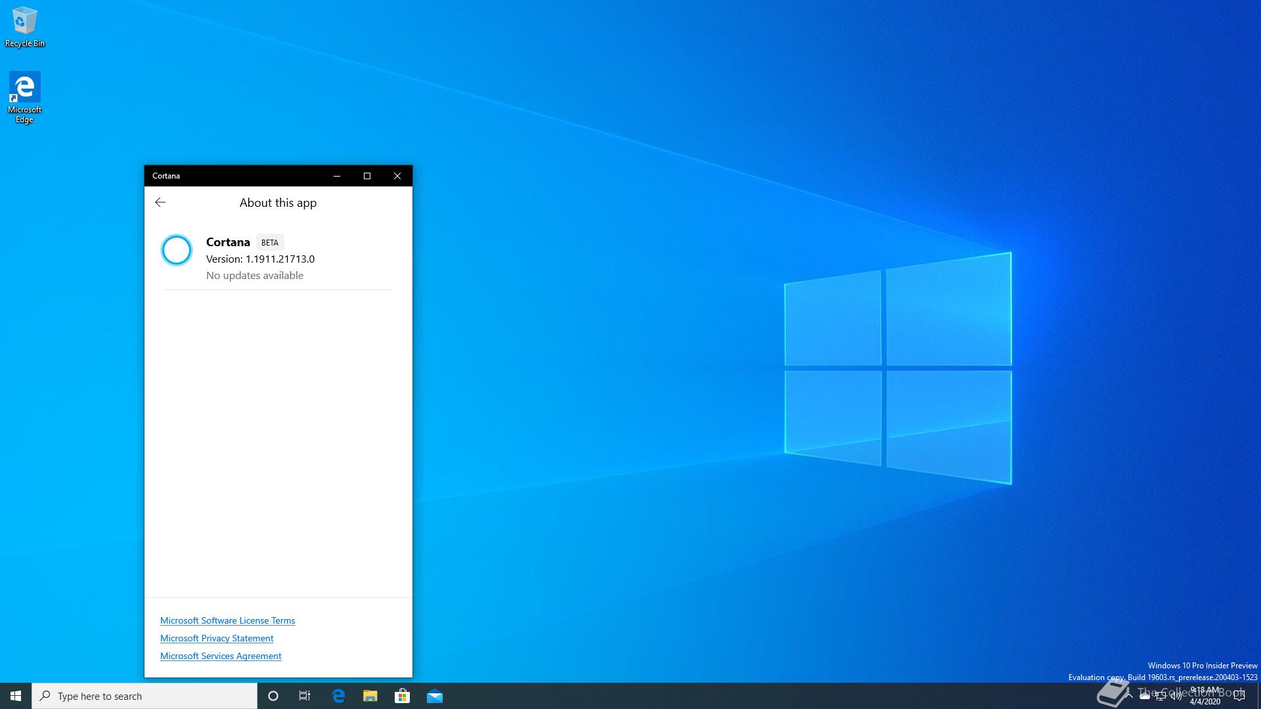
Task: Open the Action Center notifications icon
Action: [1239, 696]
